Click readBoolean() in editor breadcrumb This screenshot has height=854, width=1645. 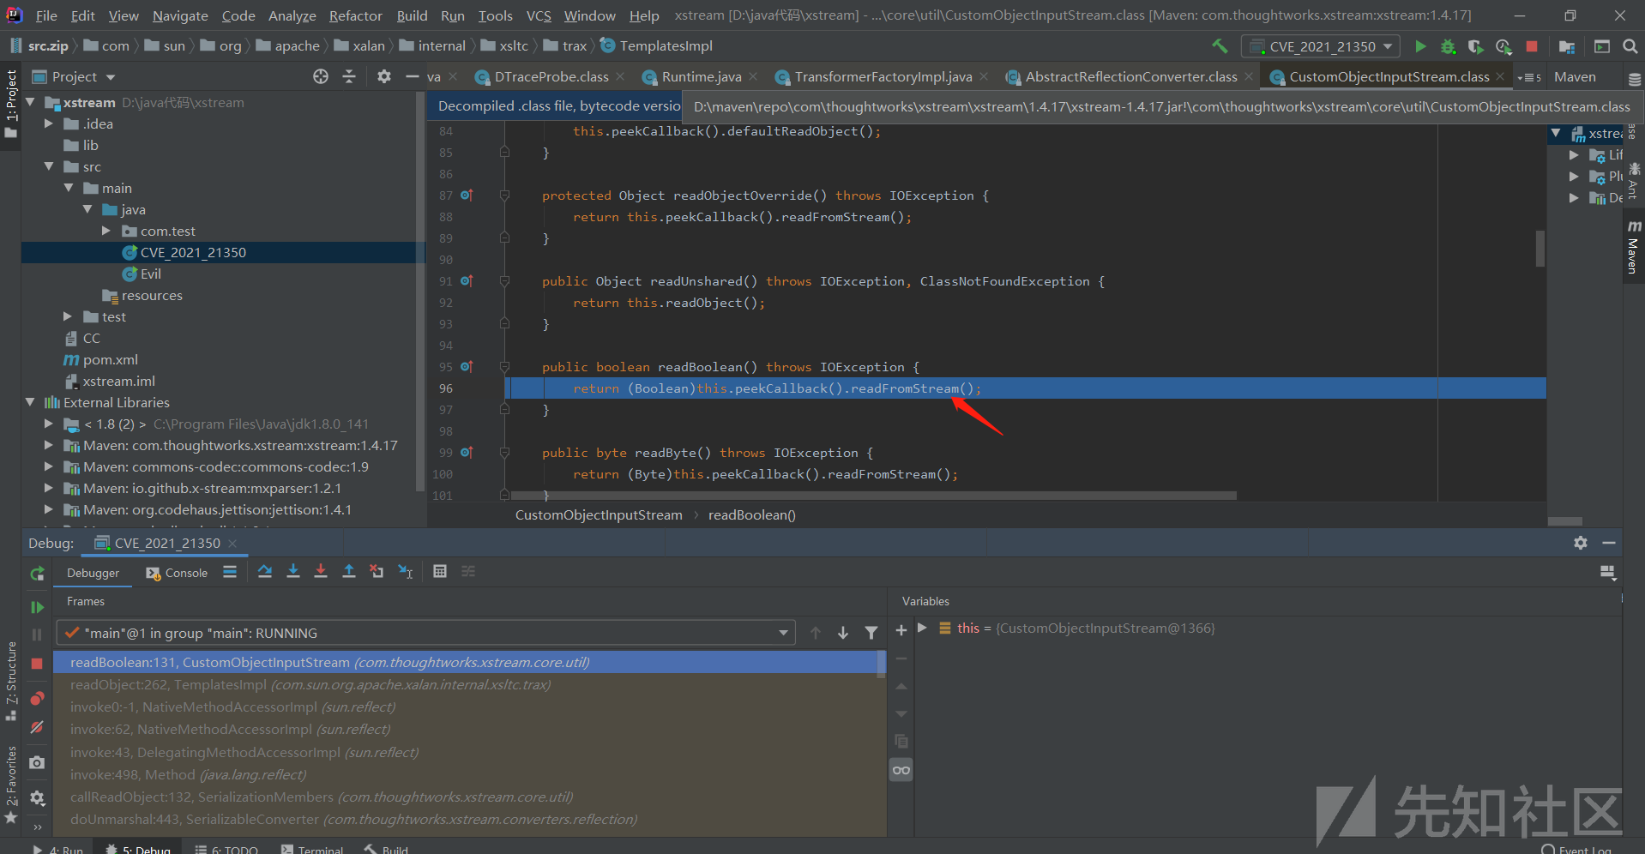click(x=751, y=514)
